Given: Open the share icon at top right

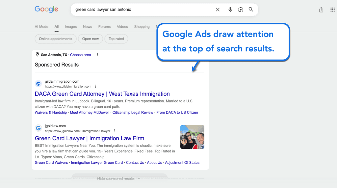Looking at the screenshot, I should click(x=321, y=10).
